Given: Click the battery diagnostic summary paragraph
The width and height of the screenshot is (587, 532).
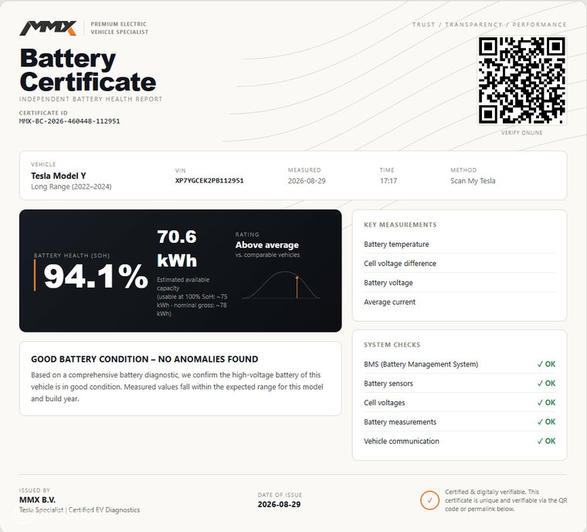Looking at the screenshot, I should click(177, 387).
